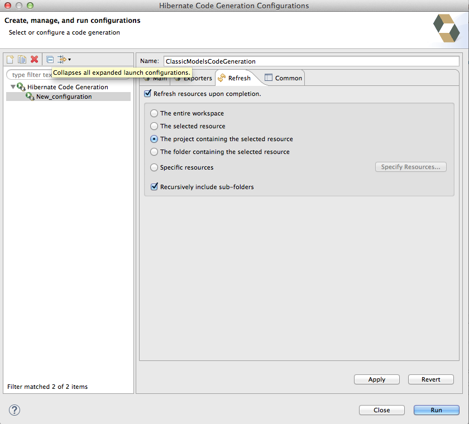Uncheck Refresh resources upon completion
Image resolution: width=469 pixels, height=424 pixels.
147,94
